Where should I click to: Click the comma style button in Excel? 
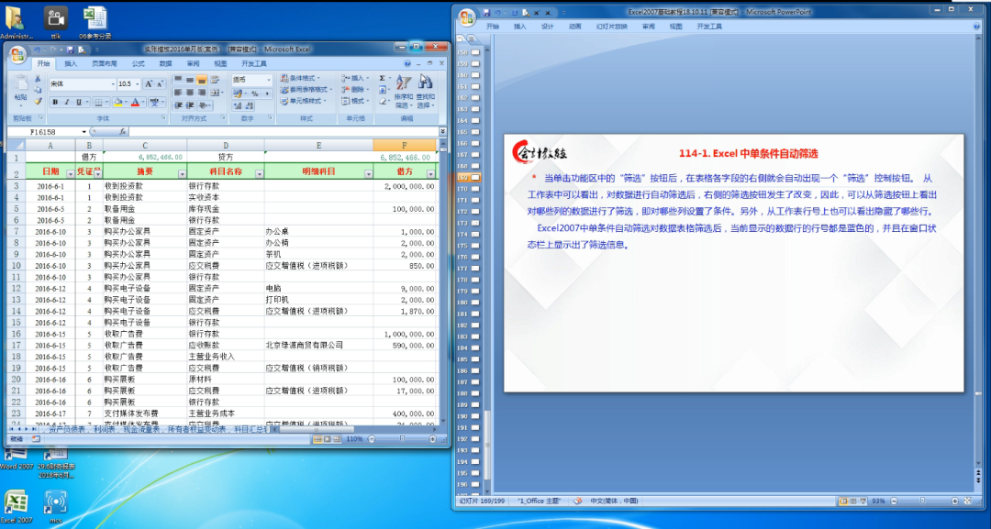[x=267, y=94]
